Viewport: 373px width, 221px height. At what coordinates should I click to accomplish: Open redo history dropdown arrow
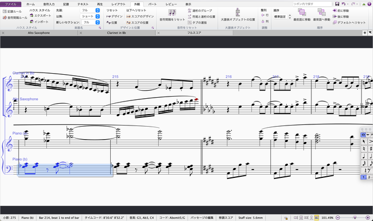(x=357, y=4)
